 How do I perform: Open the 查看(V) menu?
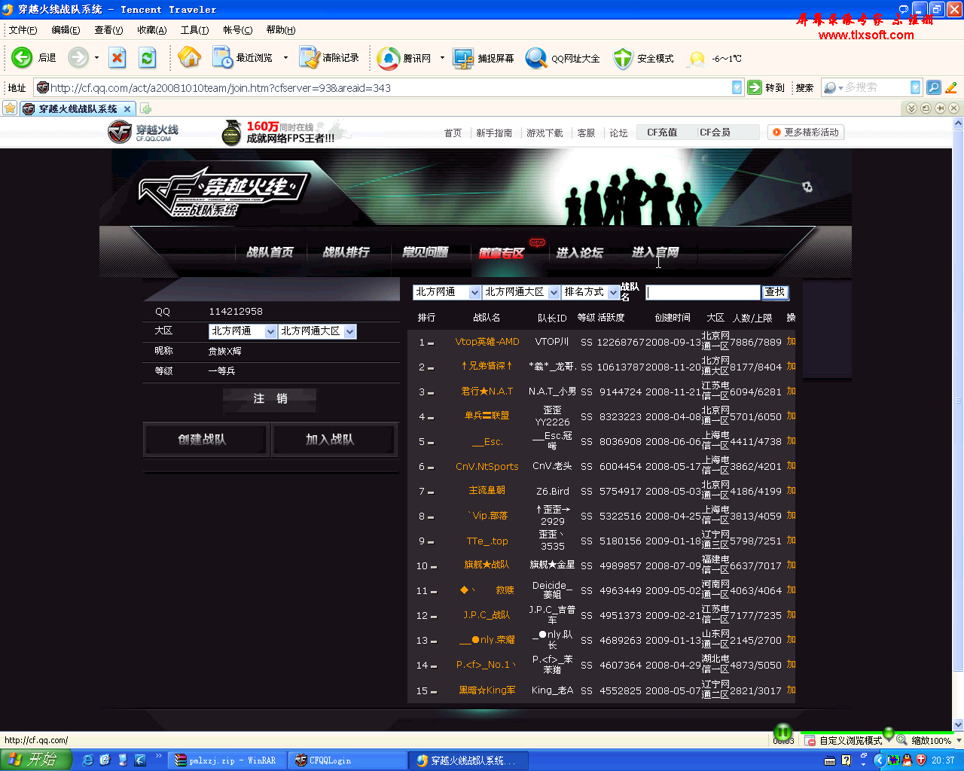[x=108, y=30]
